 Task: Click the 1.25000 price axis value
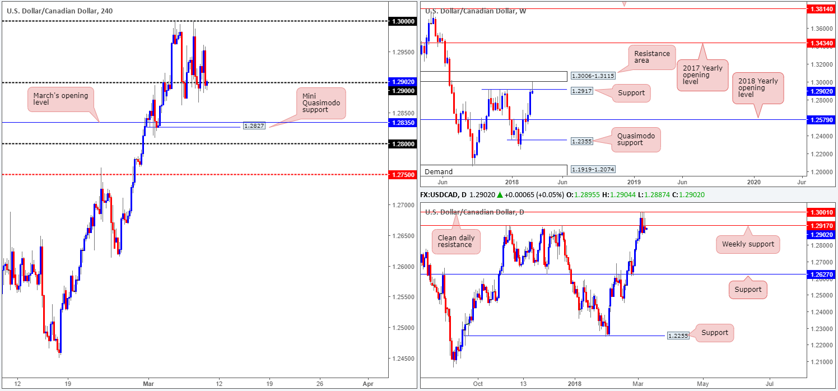[403, 327]
